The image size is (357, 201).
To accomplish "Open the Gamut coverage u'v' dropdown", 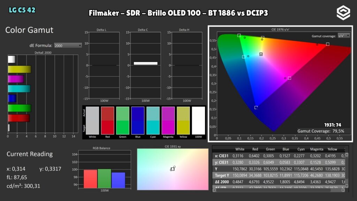I will (x=344, y=36).
